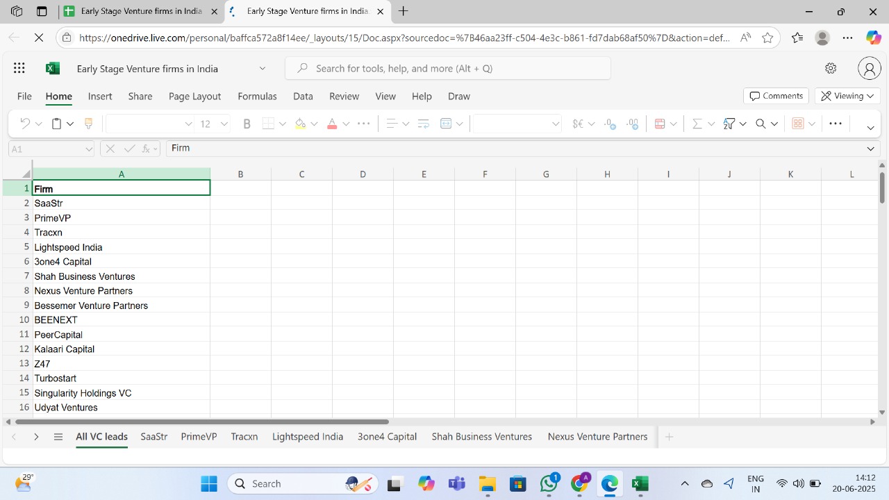Click the Font Color letter A
The width and height of the screenshot is (889, 500).
332,124
